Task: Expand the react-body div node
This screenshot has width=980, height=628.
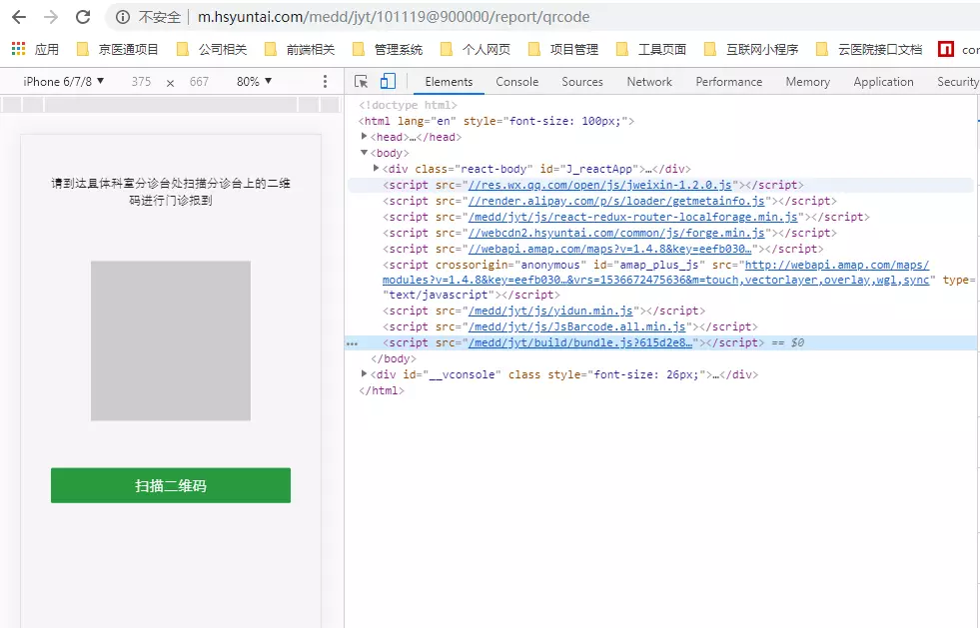Action: (377, 168)
